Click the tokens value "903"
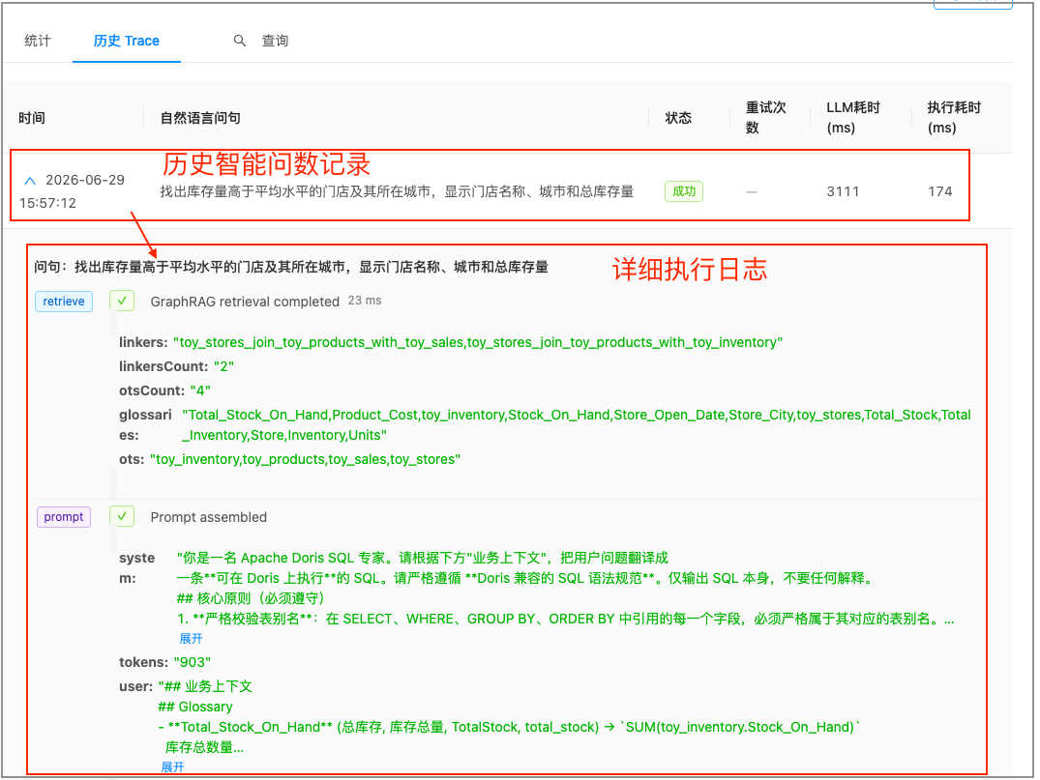1040x780 pixels. pyautogui.click(x=193, y=662)
